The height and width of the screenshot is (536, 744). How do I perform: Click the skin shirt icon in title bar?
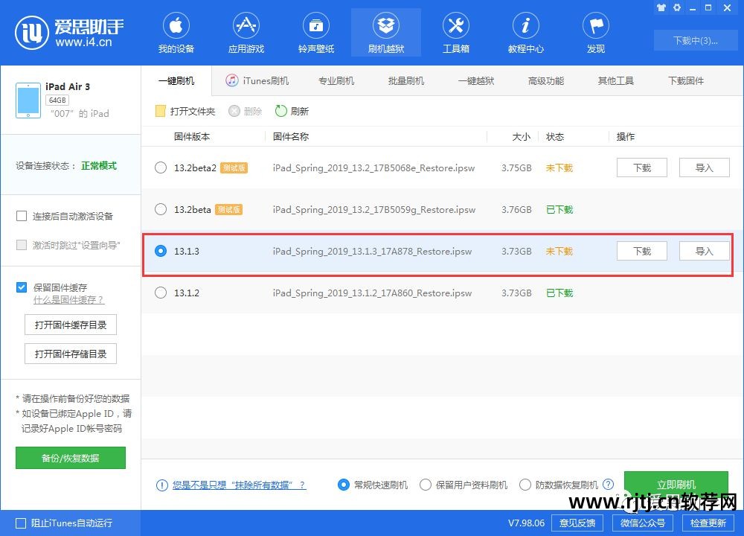661,7
